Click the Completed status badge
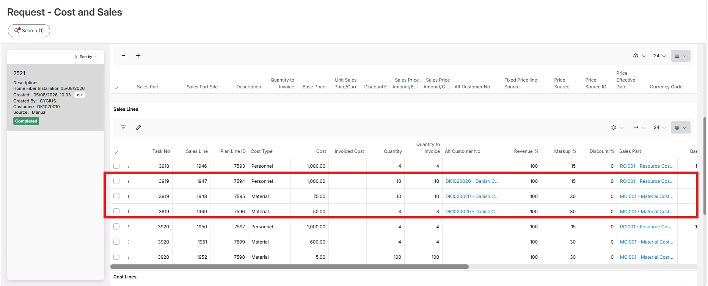The image size is (708, 286). pos(26,121)
